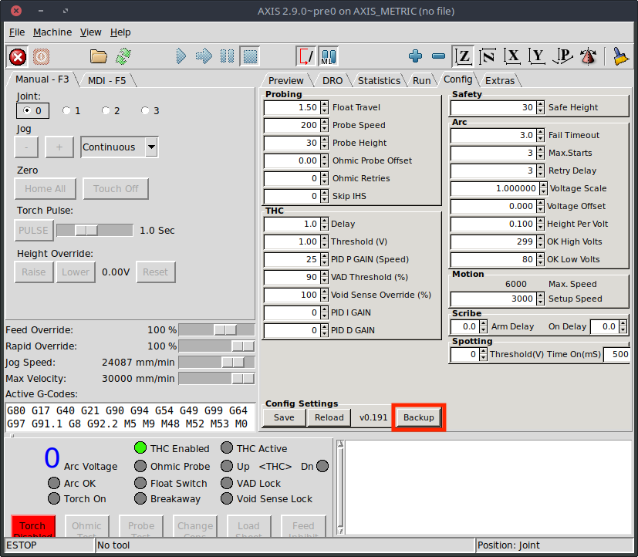
Task: Click the Voltage Scale input field
Action: (495, 188)
